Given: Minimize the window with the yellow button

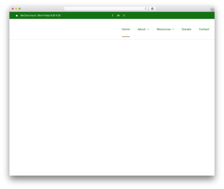Looking at the screenshot, I should [16, 9].
